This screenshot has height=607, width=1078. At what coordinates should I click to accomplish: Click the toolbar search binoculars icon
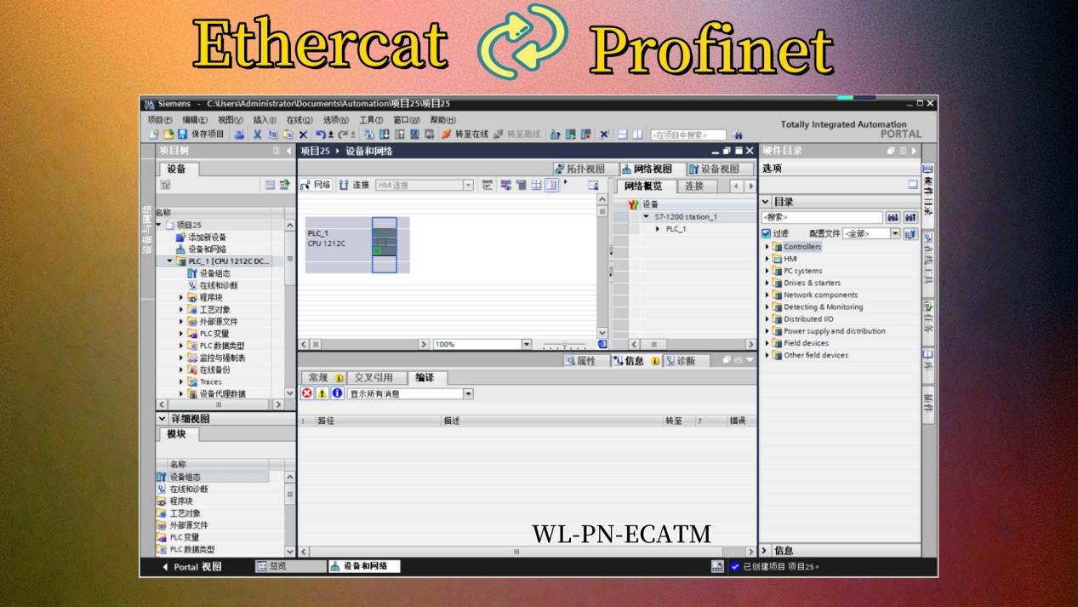click(x=738, y=135)
